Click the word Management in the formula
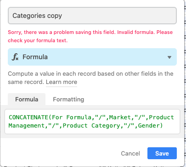This screenshot has width=186, height=167. click(27, 126)
